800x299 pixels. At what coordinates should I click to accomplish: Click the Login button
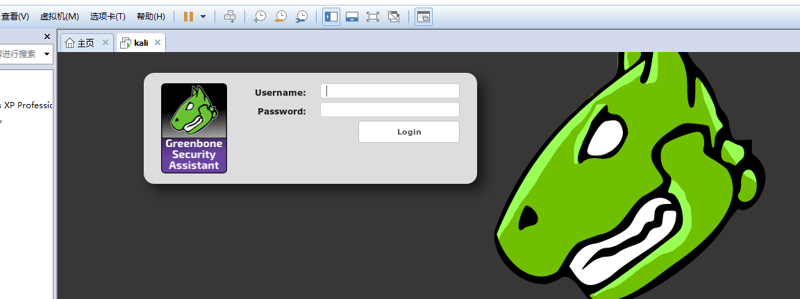pos(408,132)
